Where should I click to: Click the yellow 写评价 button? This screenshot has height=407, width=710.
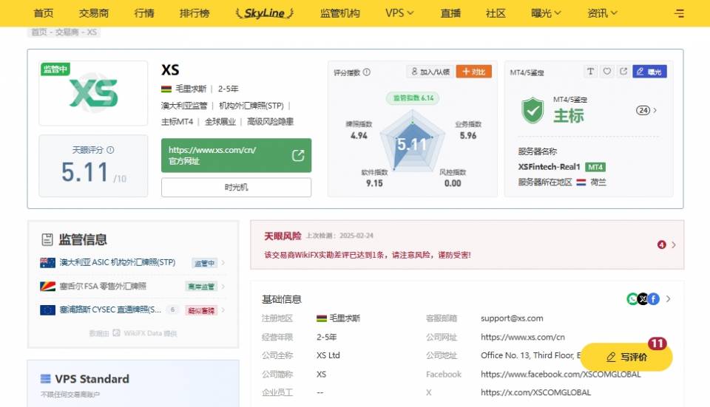point(626,357)
